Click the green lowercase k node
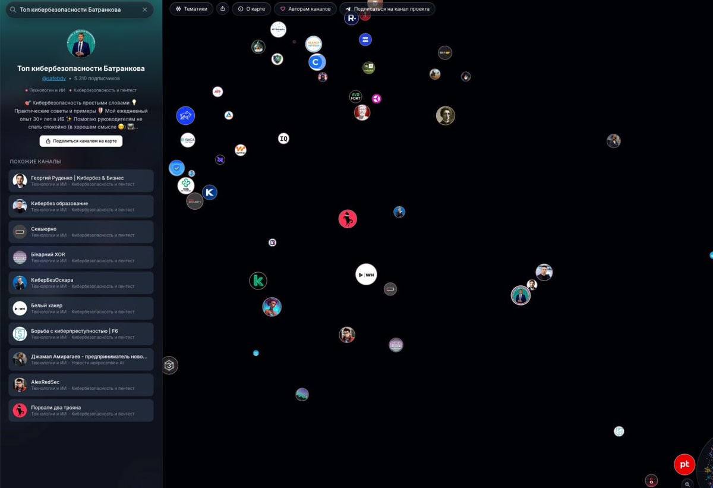Viewport: 713px width, 488px height. (258, 281)
